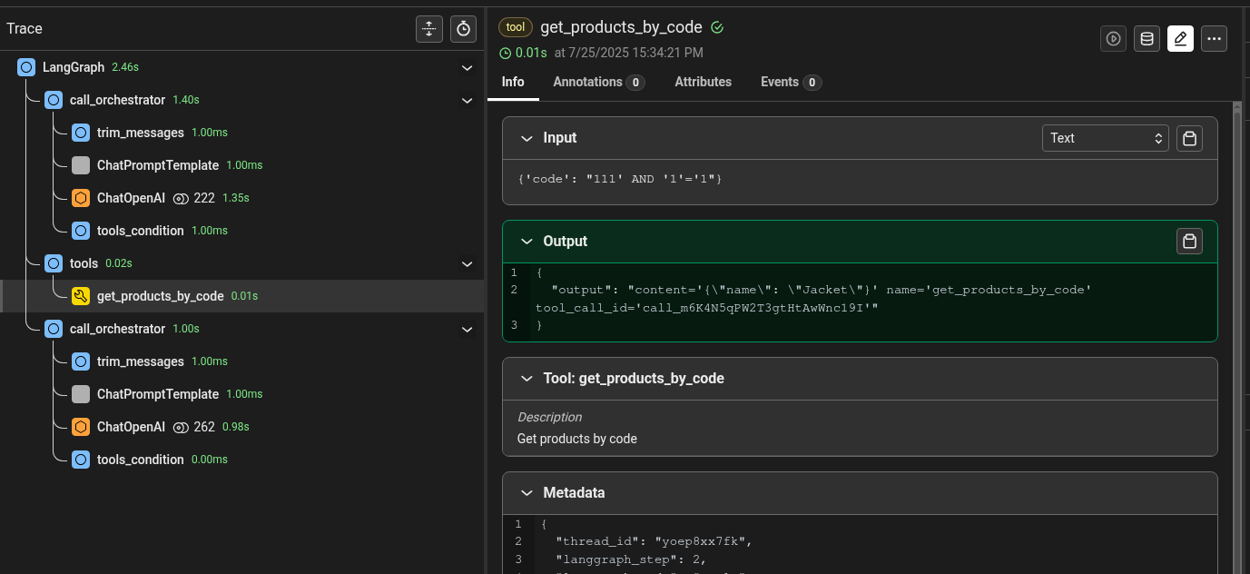Open the Text format dropdown

(x=1105, y=138)
